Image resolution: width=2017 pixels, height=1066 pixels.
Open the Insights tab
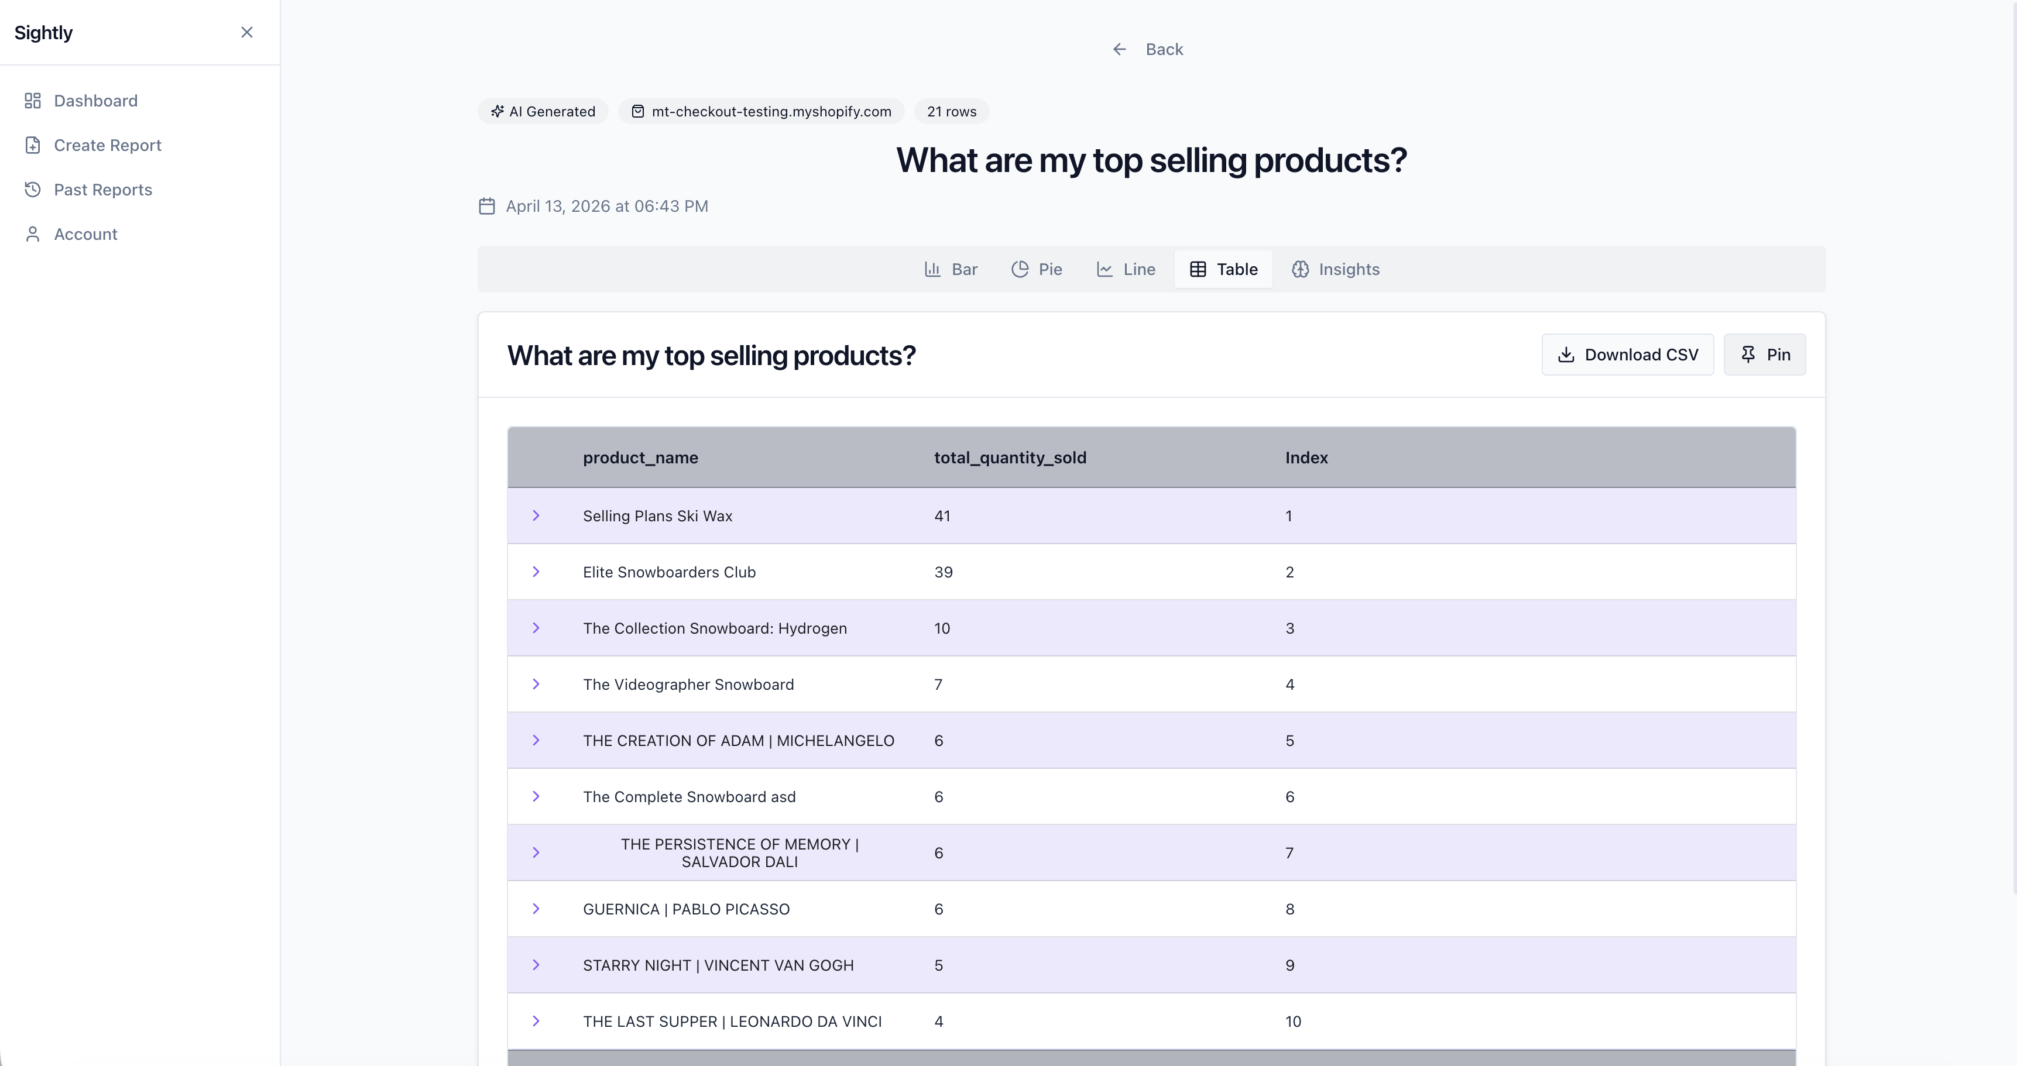click(x=1336, y=269)
